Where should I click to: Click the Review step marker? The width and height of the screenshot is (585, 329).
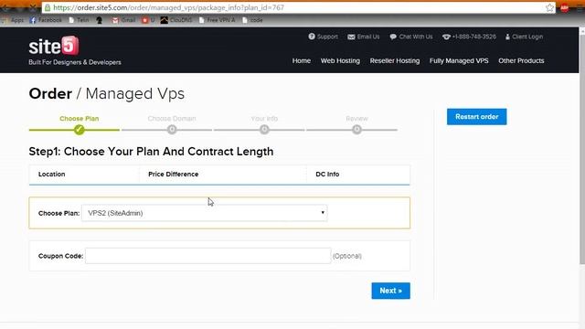pos(356,130)
